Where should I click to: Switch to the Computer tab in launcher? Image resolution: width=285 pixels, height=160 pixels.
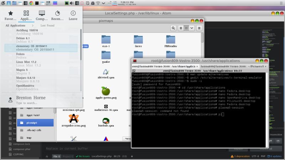tap(42, 15)
